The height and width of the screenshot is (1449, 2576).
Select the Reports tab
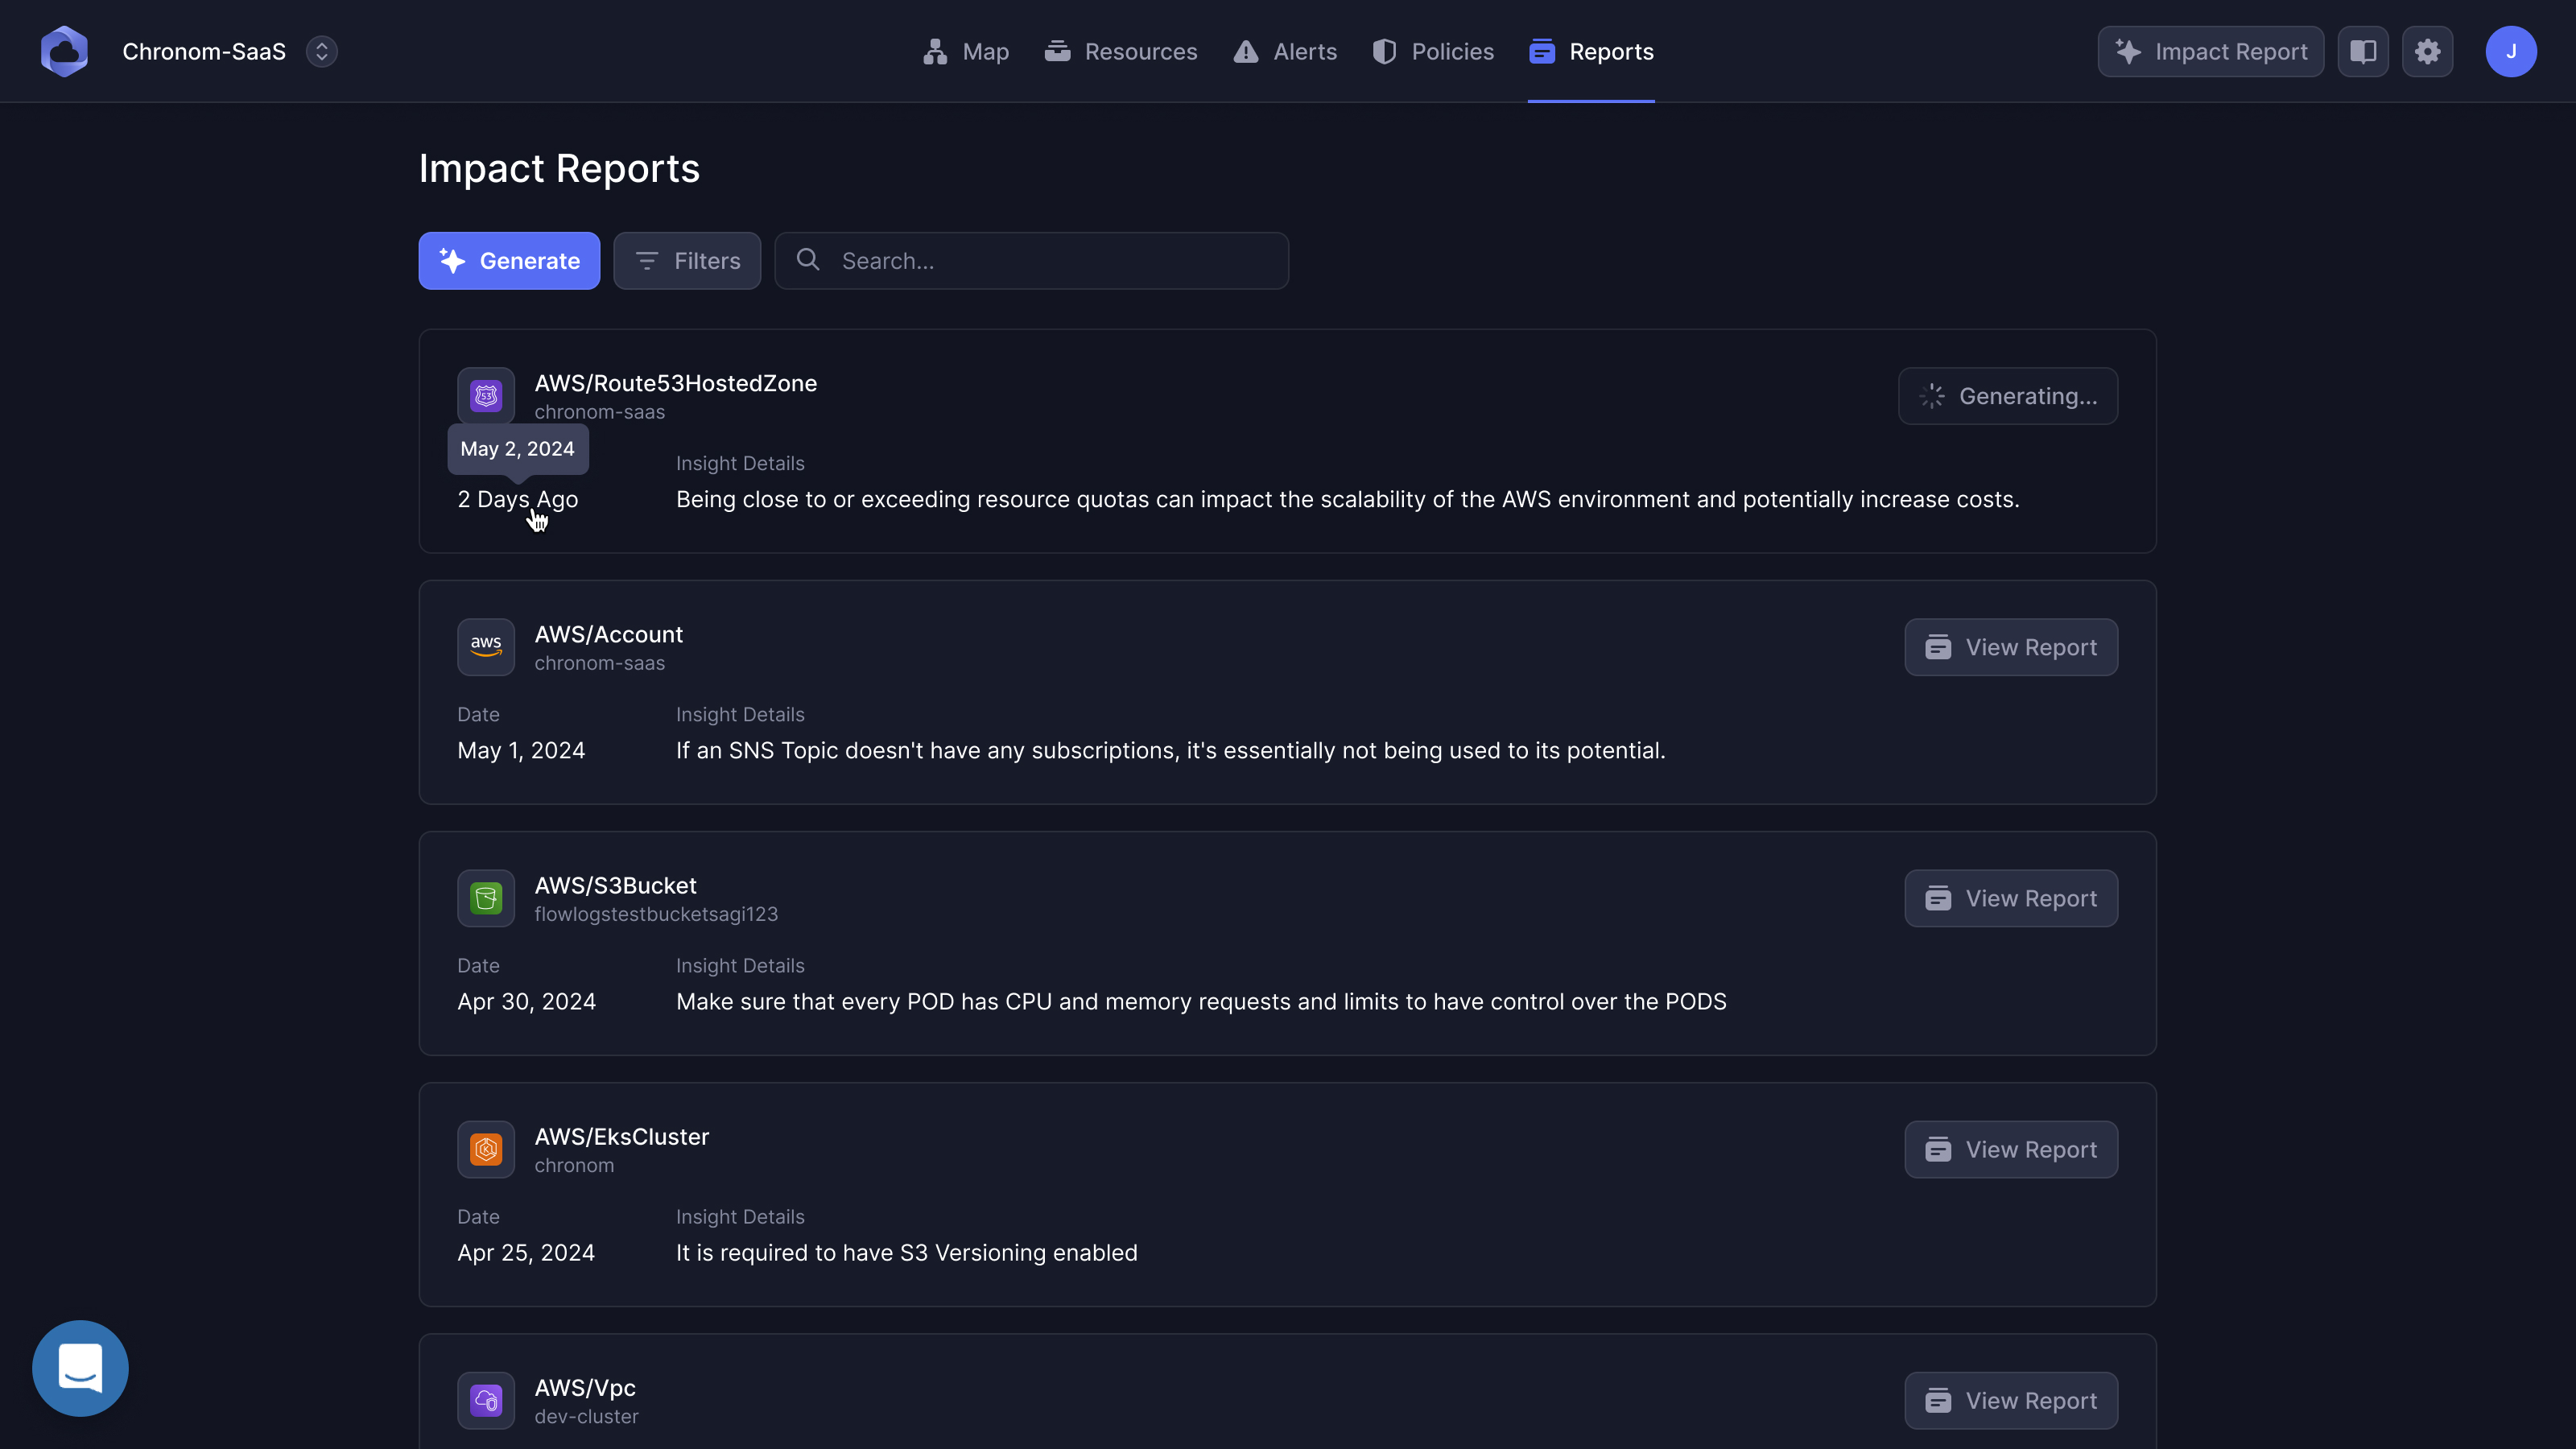click(1591, 51)
